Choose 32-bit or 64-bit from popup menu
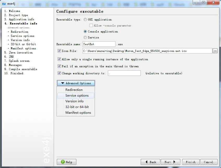This screenshot has height=168, width=221. coord(76,107)
